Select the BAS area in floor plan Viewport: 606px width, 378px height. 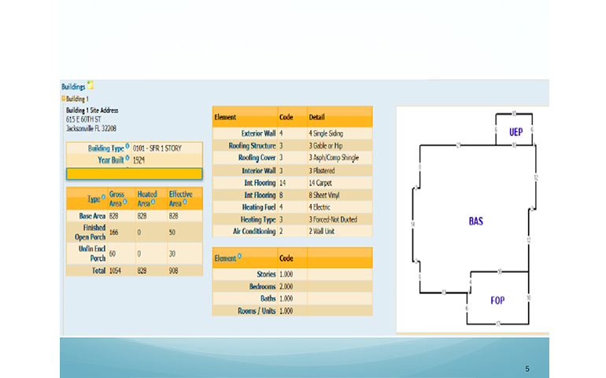click(475, 222)
